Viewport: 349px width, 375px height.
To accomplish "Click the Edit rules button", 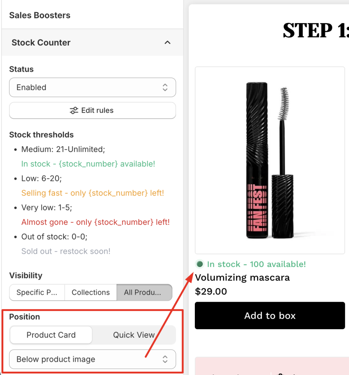I will click(92, 111).
